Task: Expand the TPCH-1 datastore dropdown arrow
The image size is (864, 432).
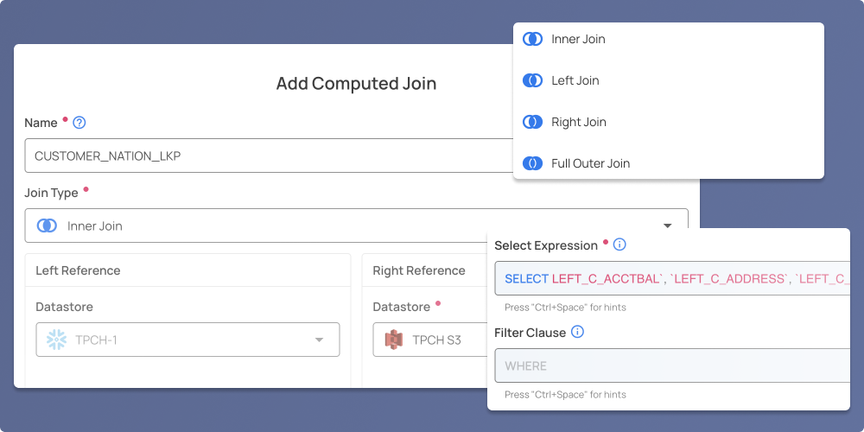Action: point(319,340)
